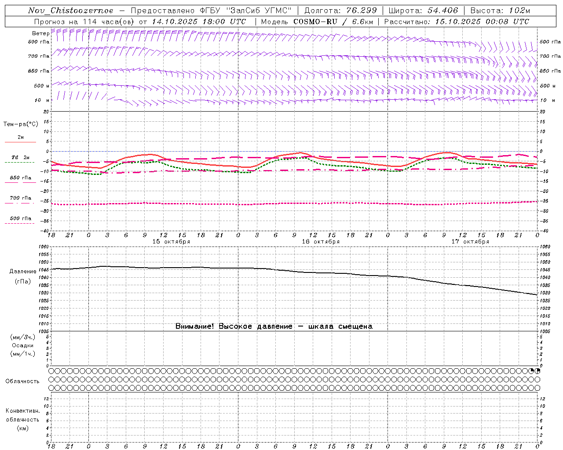
Task: Click the 700 гПа wind level label on the left
Action: (x=39, y=56)
